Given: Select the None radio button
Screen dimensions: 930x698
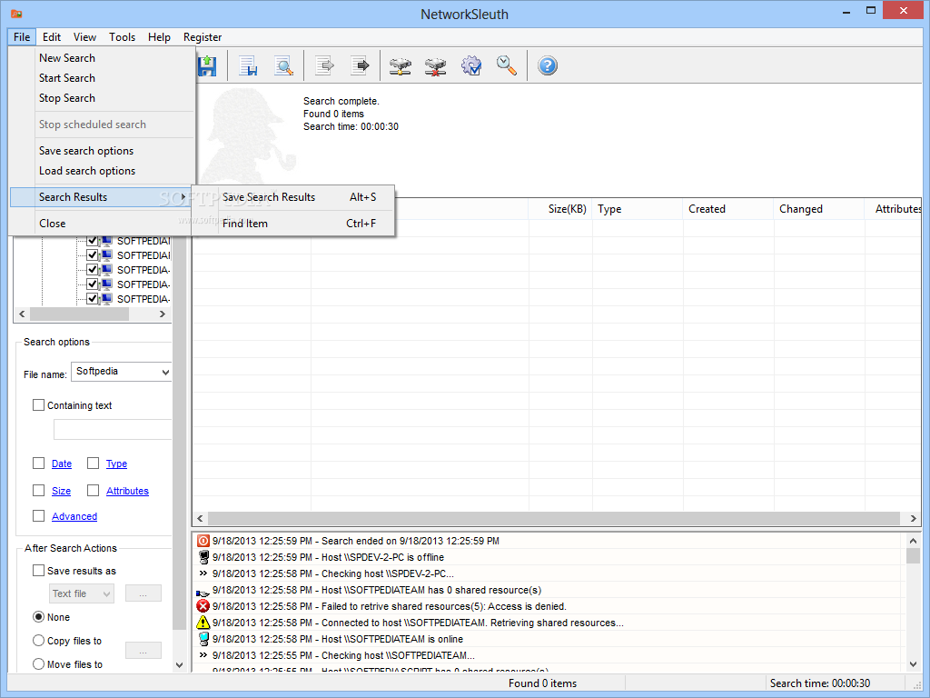Looking at the screenshot, I should coord(38,617).
